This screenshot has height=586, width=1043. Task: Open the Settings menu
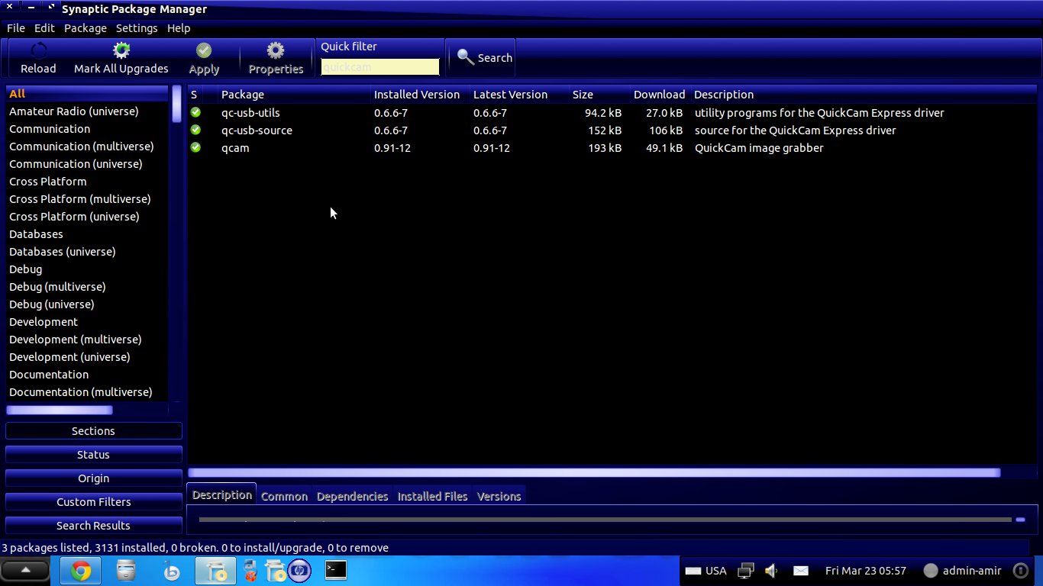(x=137, y=28)
